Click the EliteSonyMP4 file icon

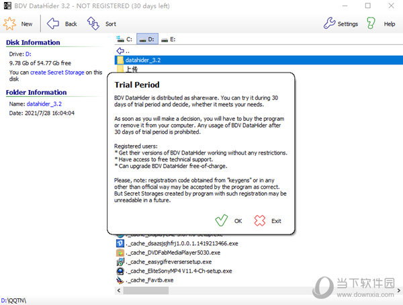tap(120, 271)
